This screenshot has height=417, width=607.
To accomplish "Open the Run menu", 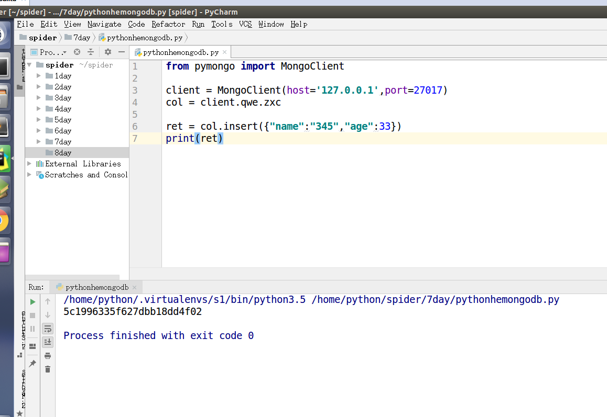I will point(198,25).
